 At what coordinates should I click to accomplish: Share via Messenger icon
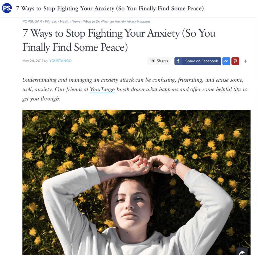pos(226,61)
